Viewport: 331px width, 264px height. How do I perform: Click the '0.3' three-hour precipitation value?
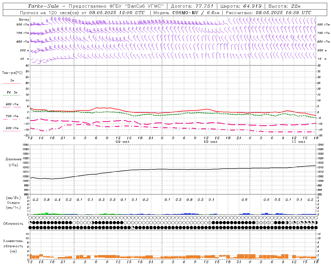[x=101, y=200]
